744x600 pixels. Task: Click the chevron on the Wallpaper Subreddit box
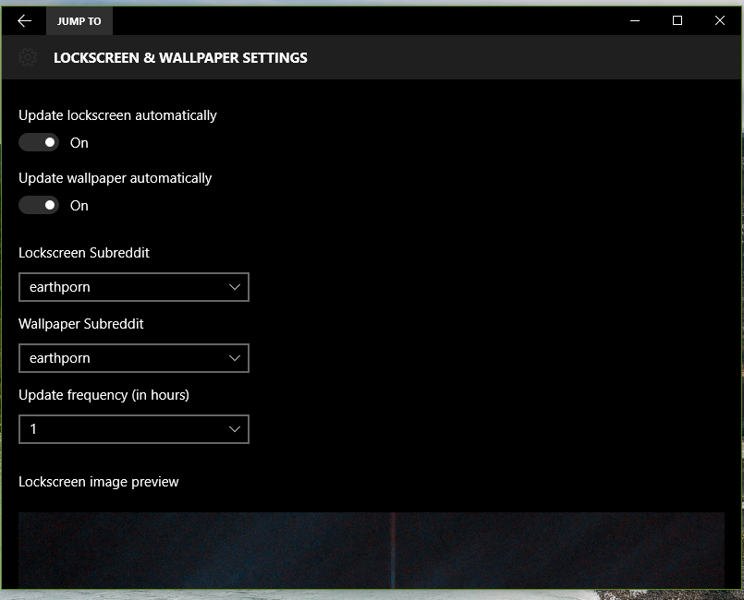(x=234, y=358)
